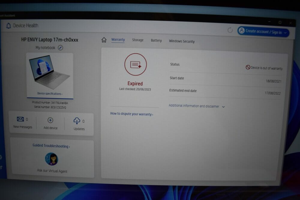Click the Add device plus icon

[50, 120]
